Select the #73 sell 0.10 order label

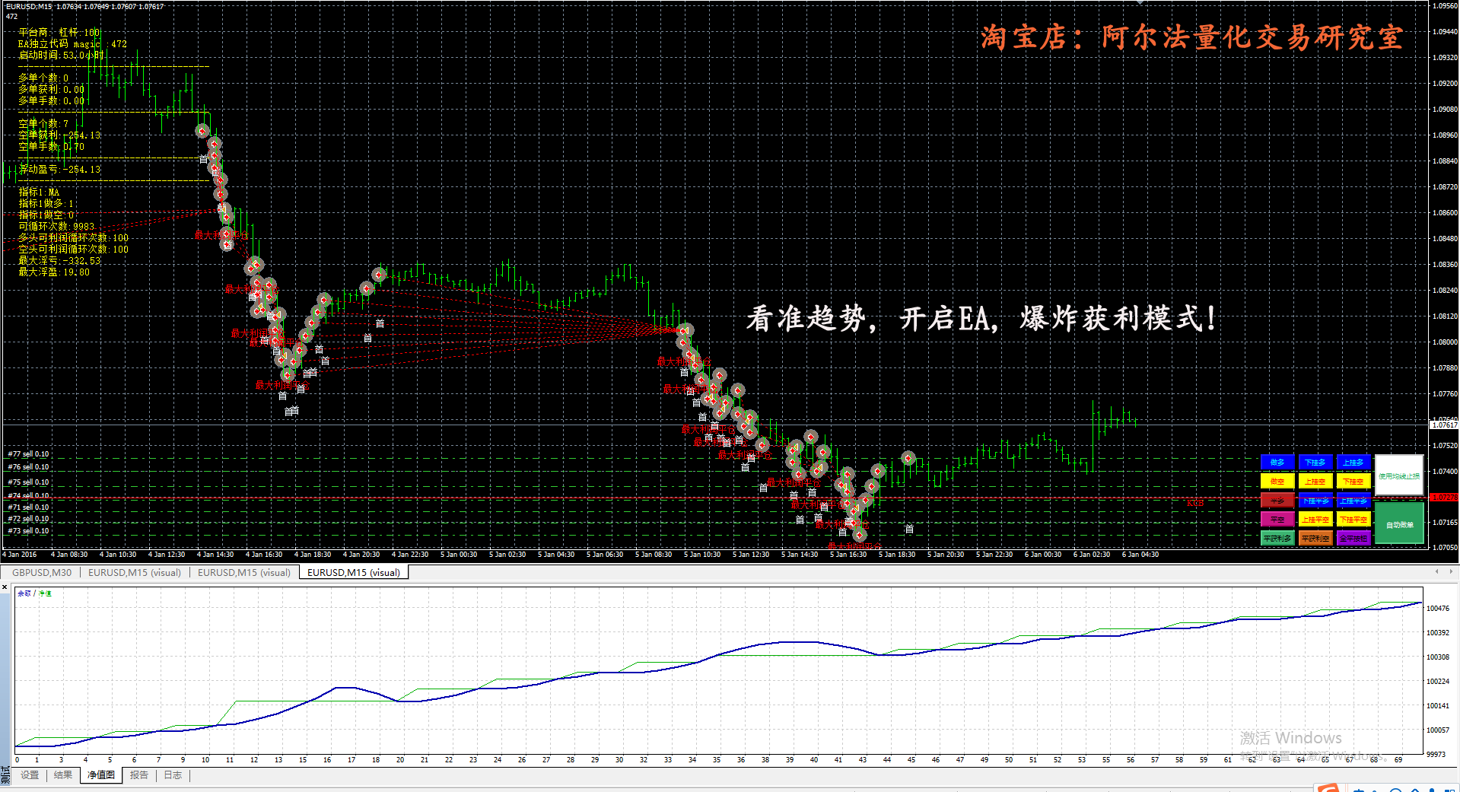28,531
